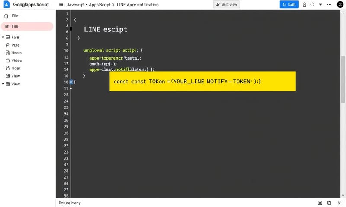Click the Edit button

click(x=289, y=4)
